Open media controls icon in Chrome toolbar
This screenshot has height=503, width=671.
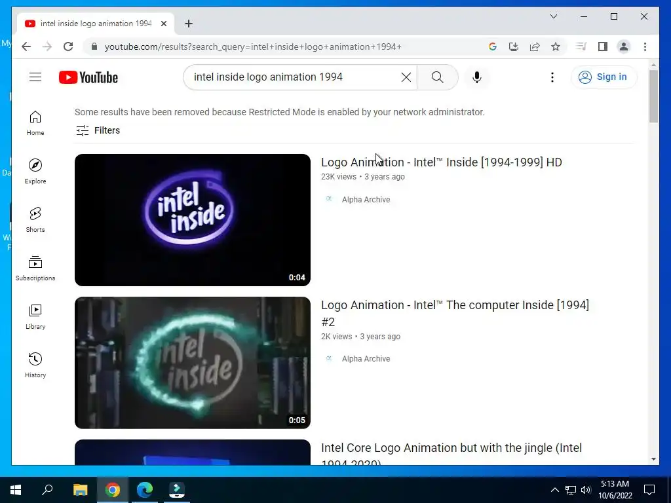pos(581,47)
